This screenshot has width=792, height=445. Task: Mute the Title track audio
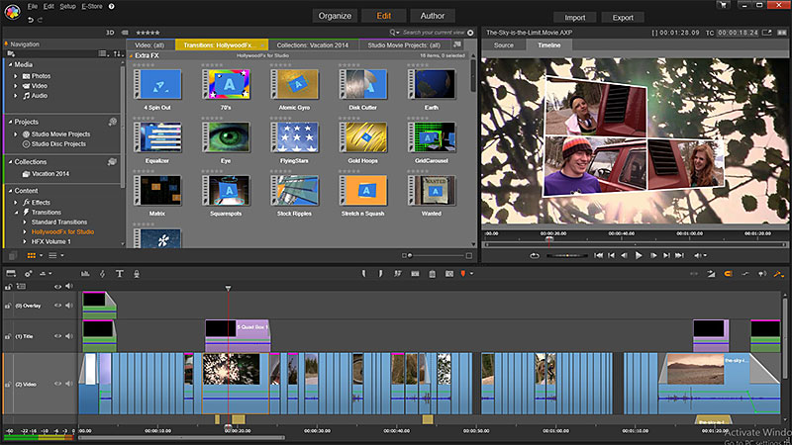(x=68, y=336)
